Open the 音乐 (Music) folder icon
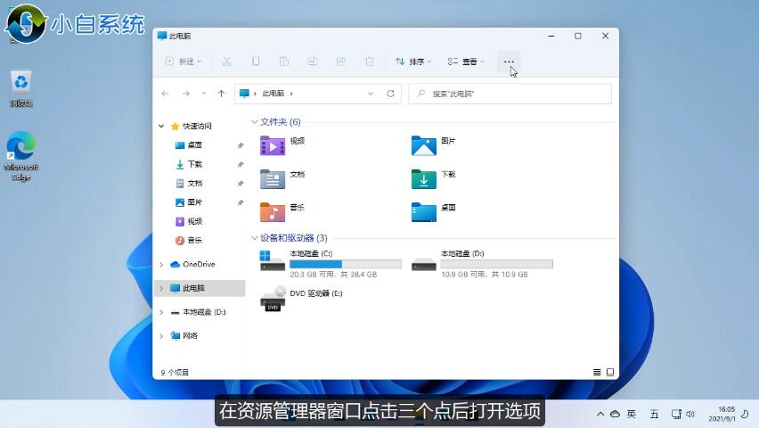 [x=273, y=211]
